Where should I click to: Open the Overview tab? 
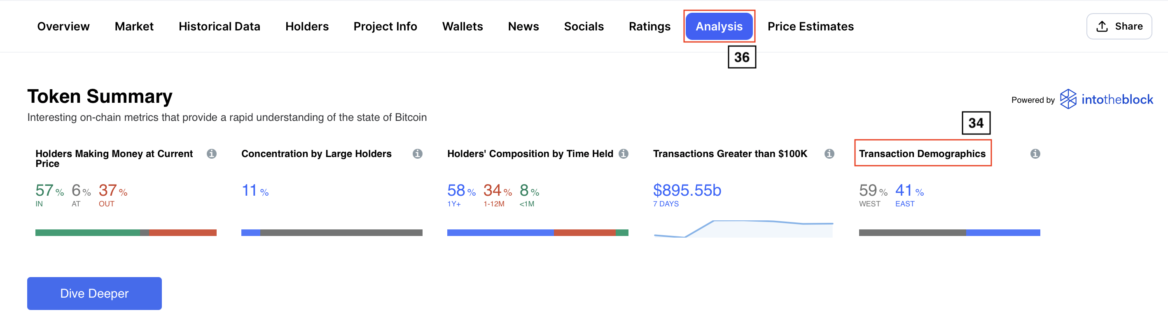pyautogui.click(x=63, y=26)
